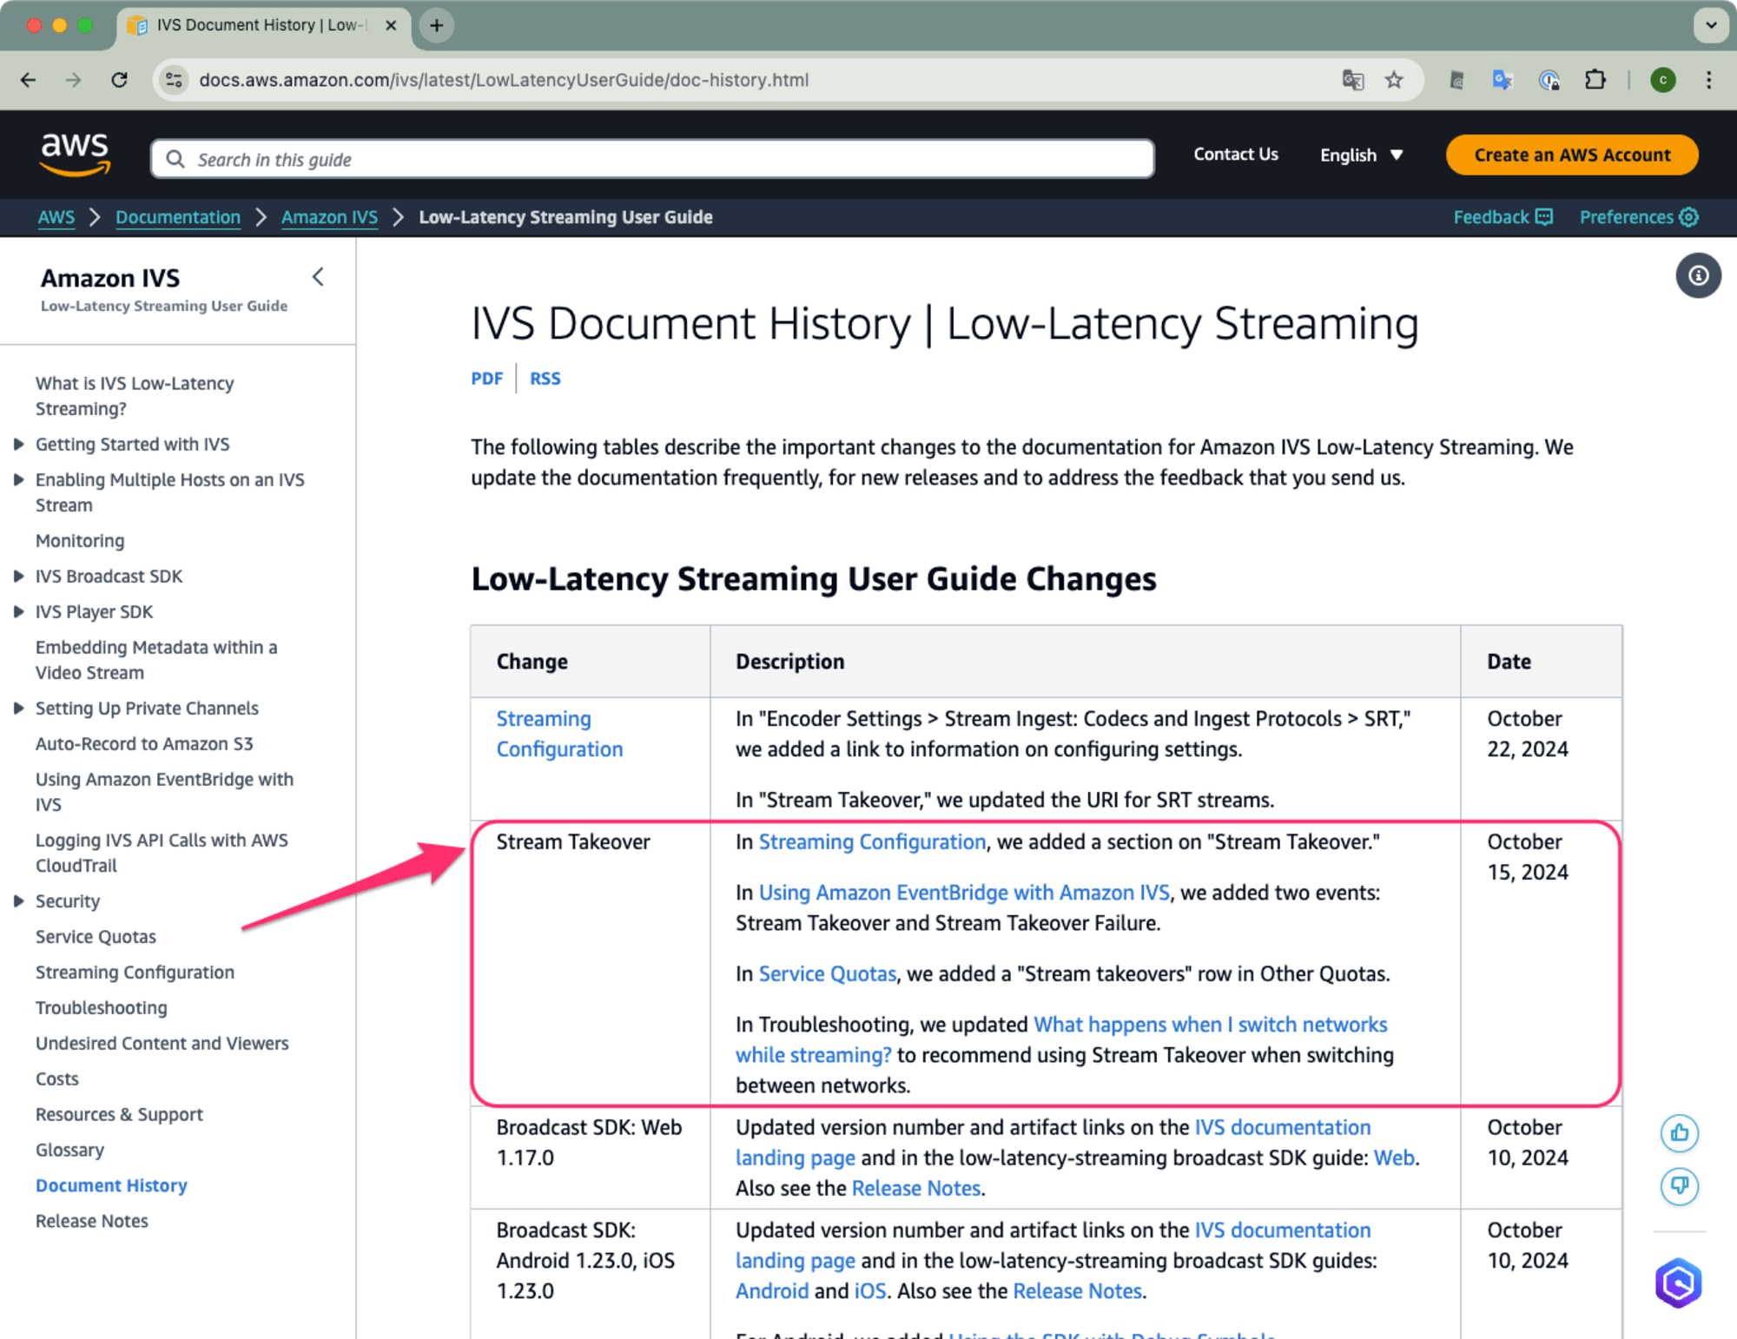Screen dimensions: 1737x1339
Task: Expand Enabling Multiple Hosts on an IVS Stream
Action: 18,480
